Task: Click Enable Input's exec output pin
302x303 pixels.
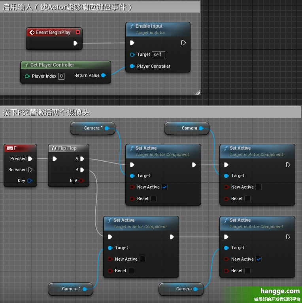Action: coord(183,43)
